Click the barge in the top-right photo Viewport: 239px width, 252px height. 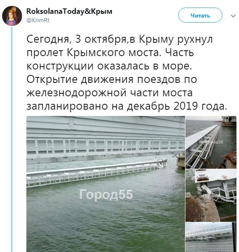point(229,121)
